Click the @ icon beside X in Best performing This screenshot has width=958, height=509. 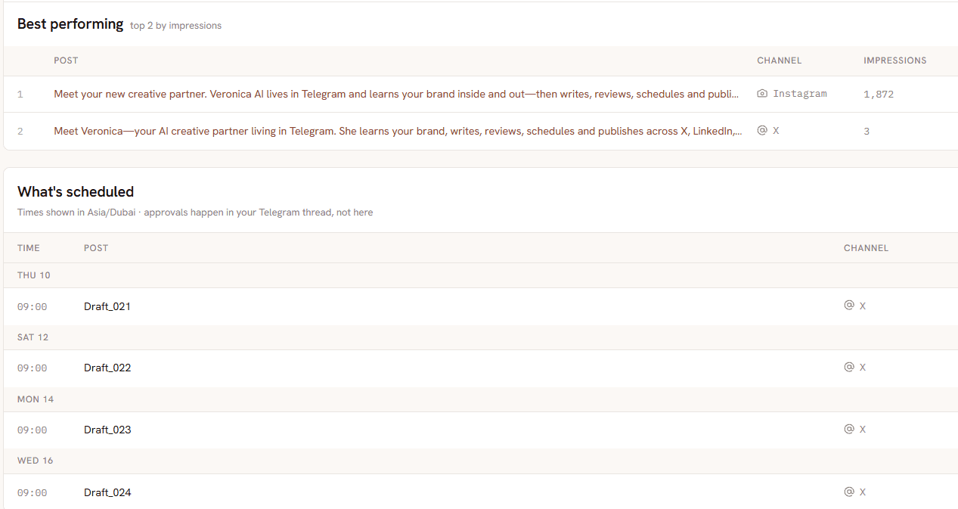[x=762, y=131]
